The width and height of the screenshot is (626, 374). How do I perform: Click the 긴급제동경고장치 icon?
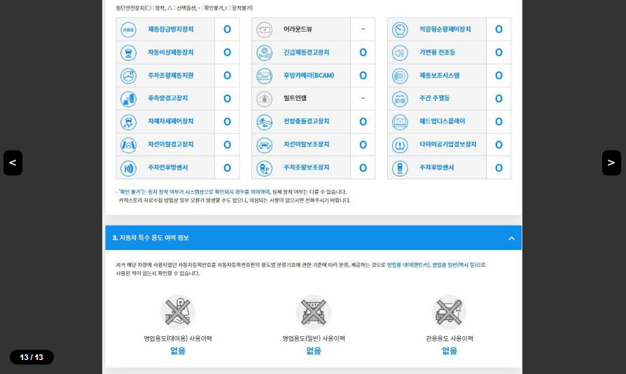click(x=264, y=53)
